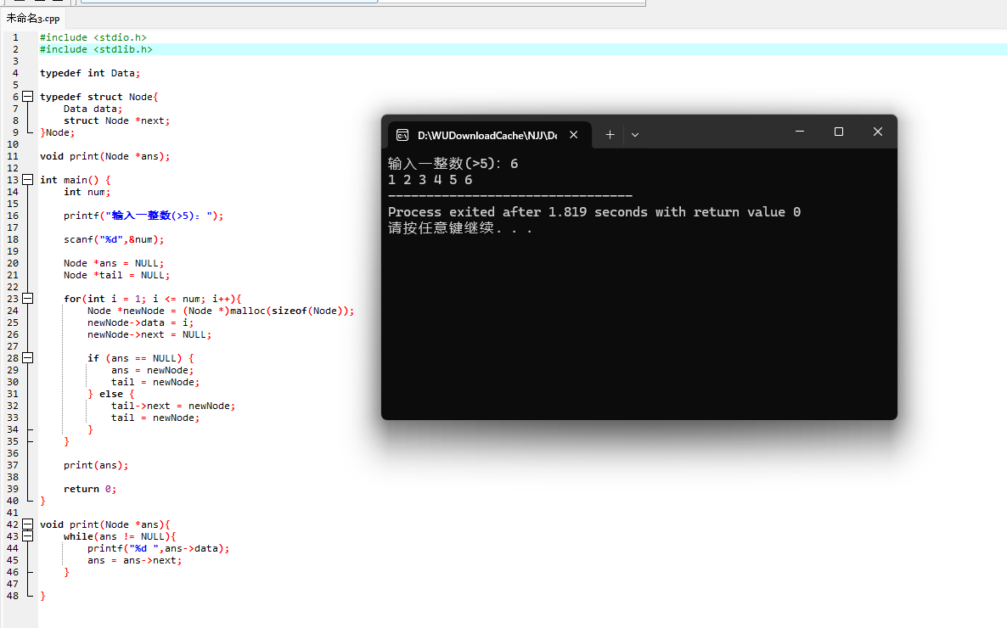Click the return 0; line
Screen dimensions: 1007x628
click(90, 489)
